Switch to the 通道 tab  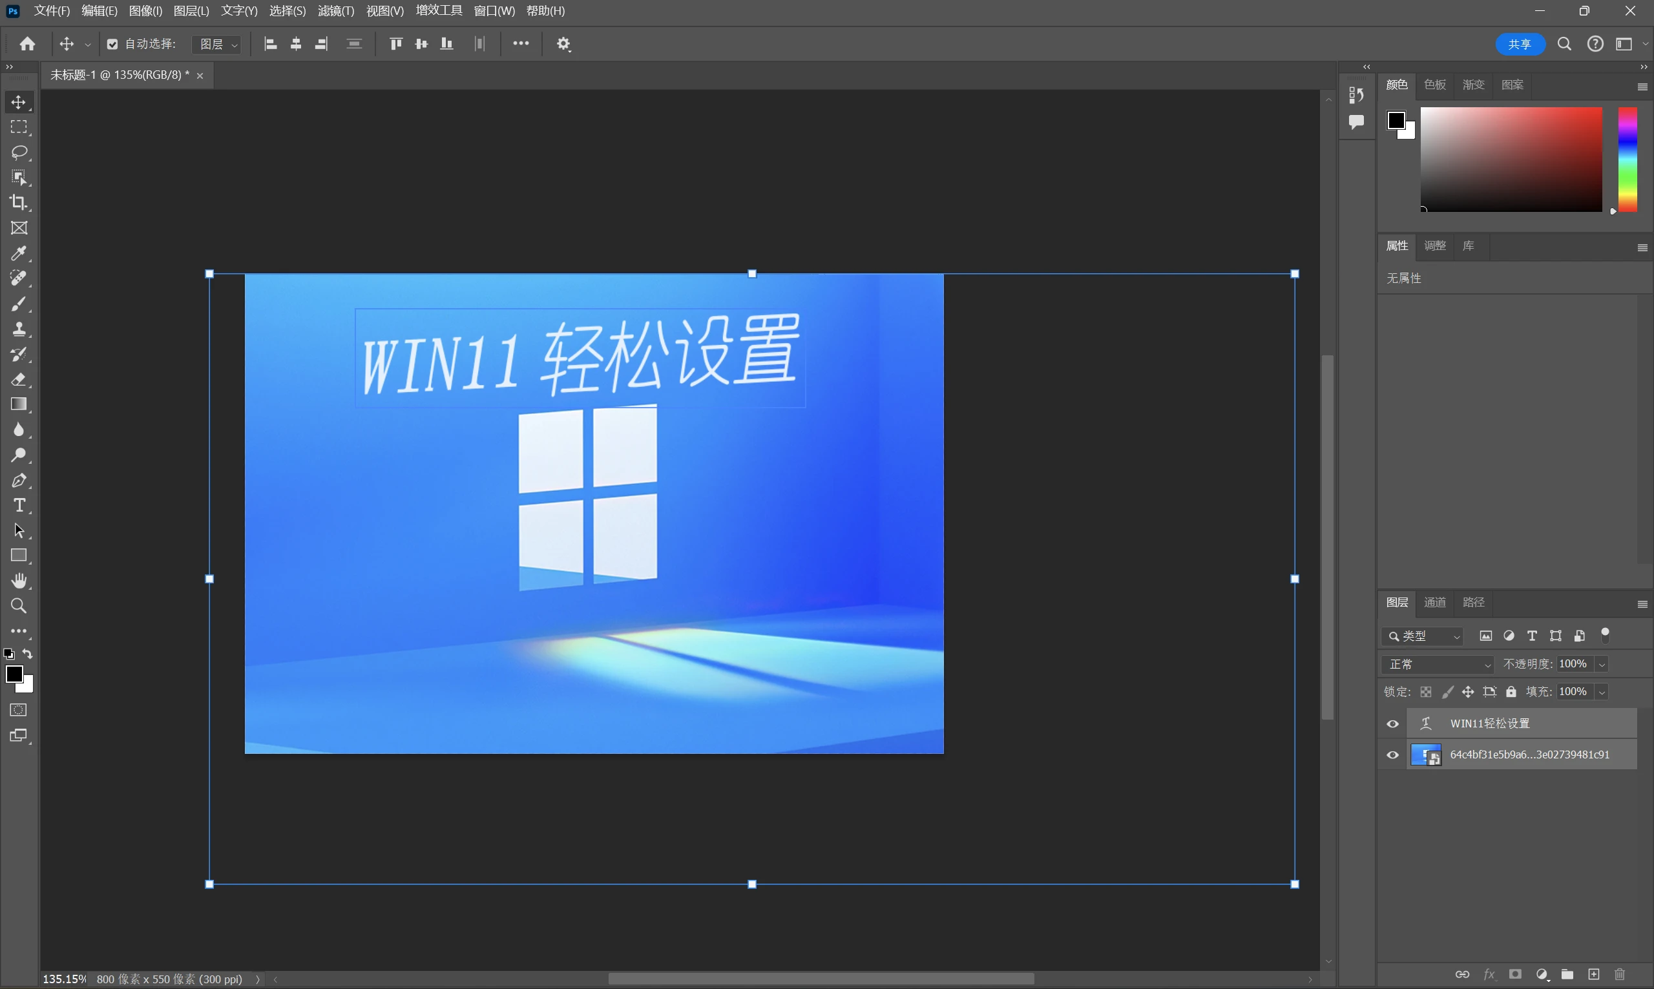pos(1434,603)
